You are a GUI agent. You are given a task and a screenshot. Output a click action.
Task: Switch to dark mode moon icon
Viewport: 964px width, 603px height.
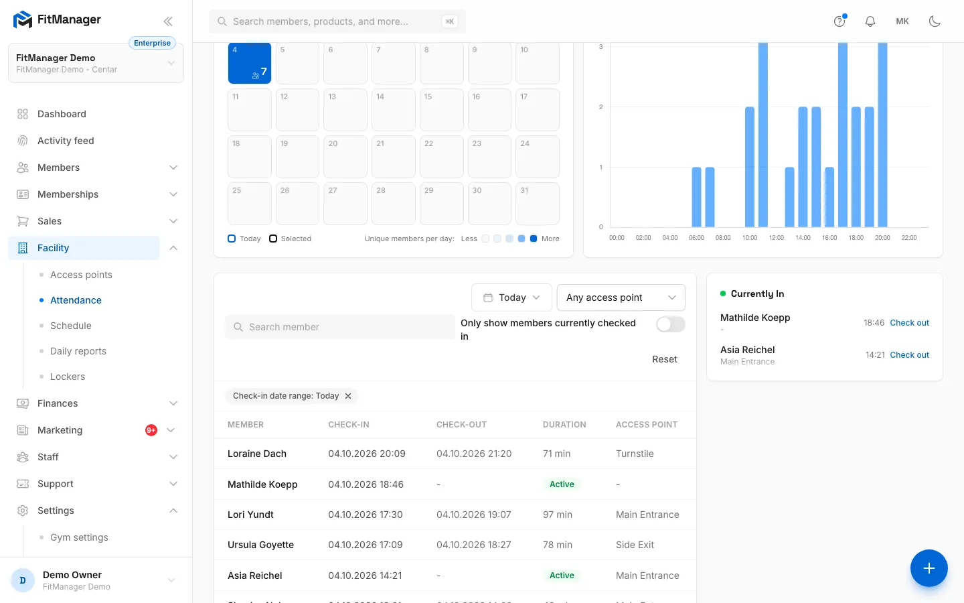click(935, 21)
